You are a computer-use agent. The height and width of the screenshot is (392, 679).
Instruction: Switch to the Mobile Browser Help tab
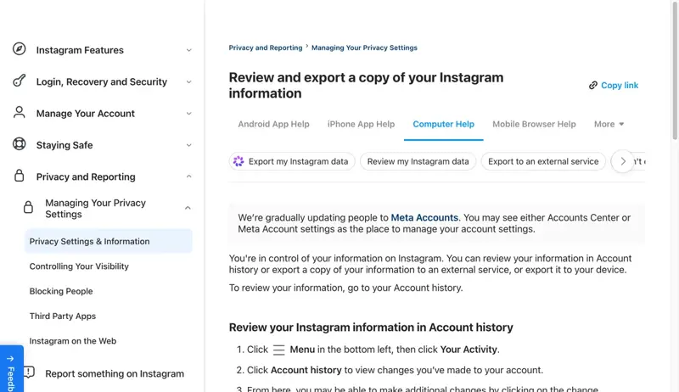coord(534,124)
